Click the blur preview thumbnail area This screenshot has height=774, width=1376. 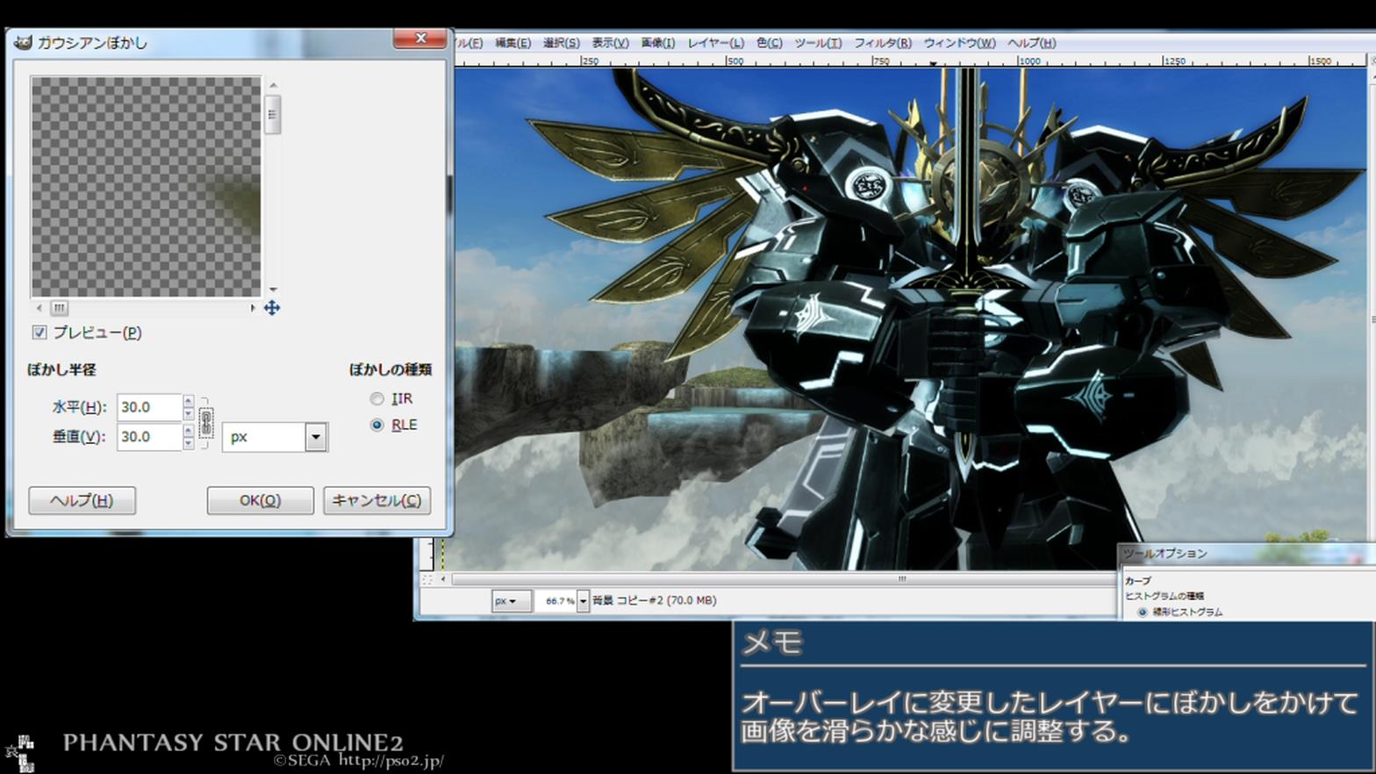[146, 187]
